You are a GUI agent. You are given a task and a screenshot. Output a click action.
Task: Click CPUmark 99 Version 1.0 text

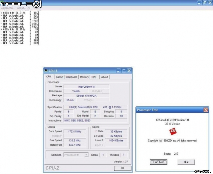tap(172, 120)
